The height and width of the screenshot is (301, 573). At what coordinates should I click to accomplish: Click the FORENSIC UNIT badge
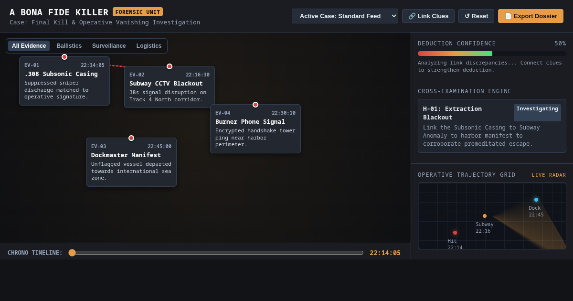(138, 12)
